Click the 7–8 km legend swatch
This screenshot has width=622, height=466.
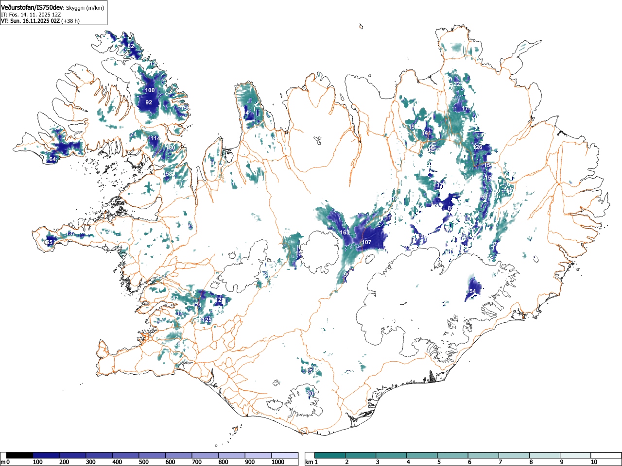(x=514, y=455)
